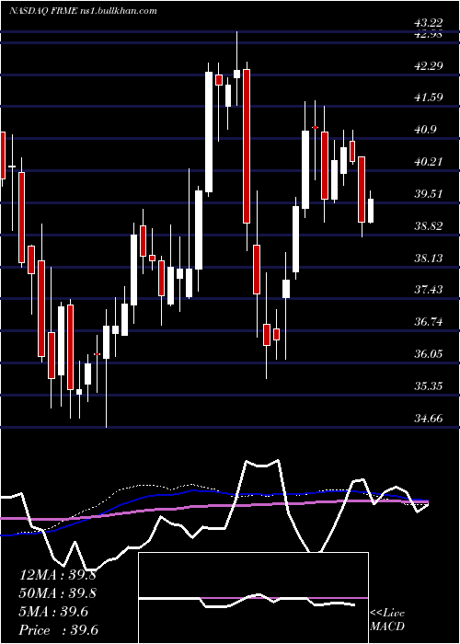Click the 41.59 price axis label
Image resolution: width=460 pixels, height=644 pixels.
point(428,98)
